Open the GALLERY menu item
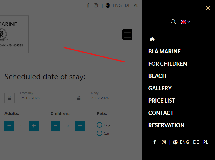The image size is (215, 160). point(160,88)
